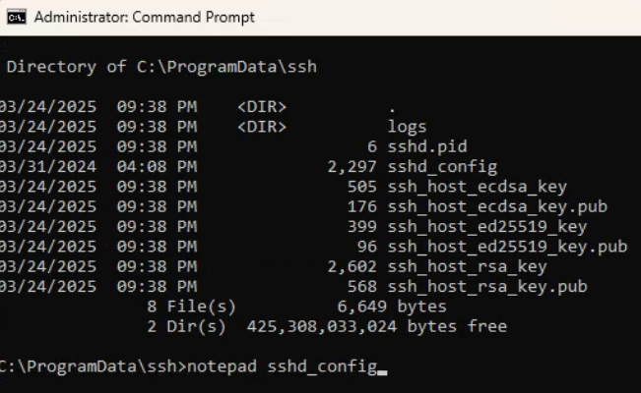Click the 03/31/2024 date entry

point(49,167)
